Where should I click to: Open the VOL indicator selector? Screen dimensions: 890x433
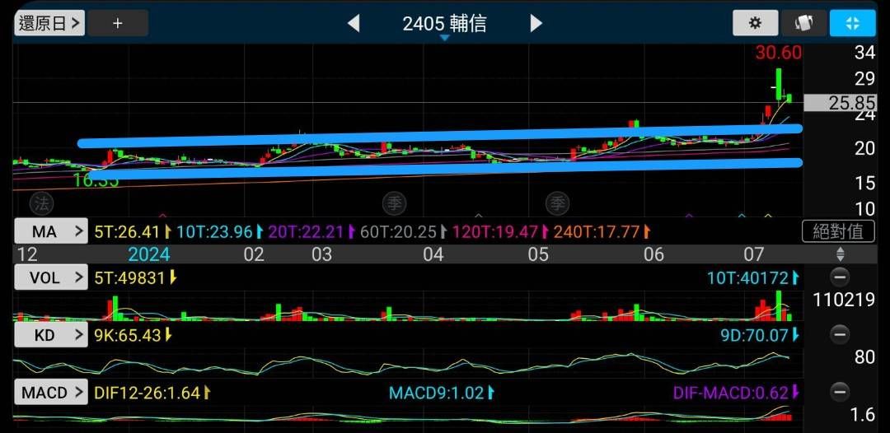(x=50, y=277)
